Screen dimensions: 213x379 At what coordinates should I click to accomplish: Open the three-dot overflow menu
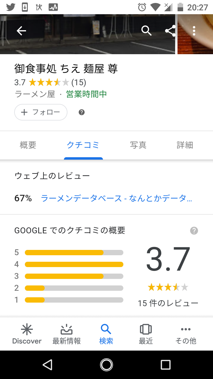(194, 31)
